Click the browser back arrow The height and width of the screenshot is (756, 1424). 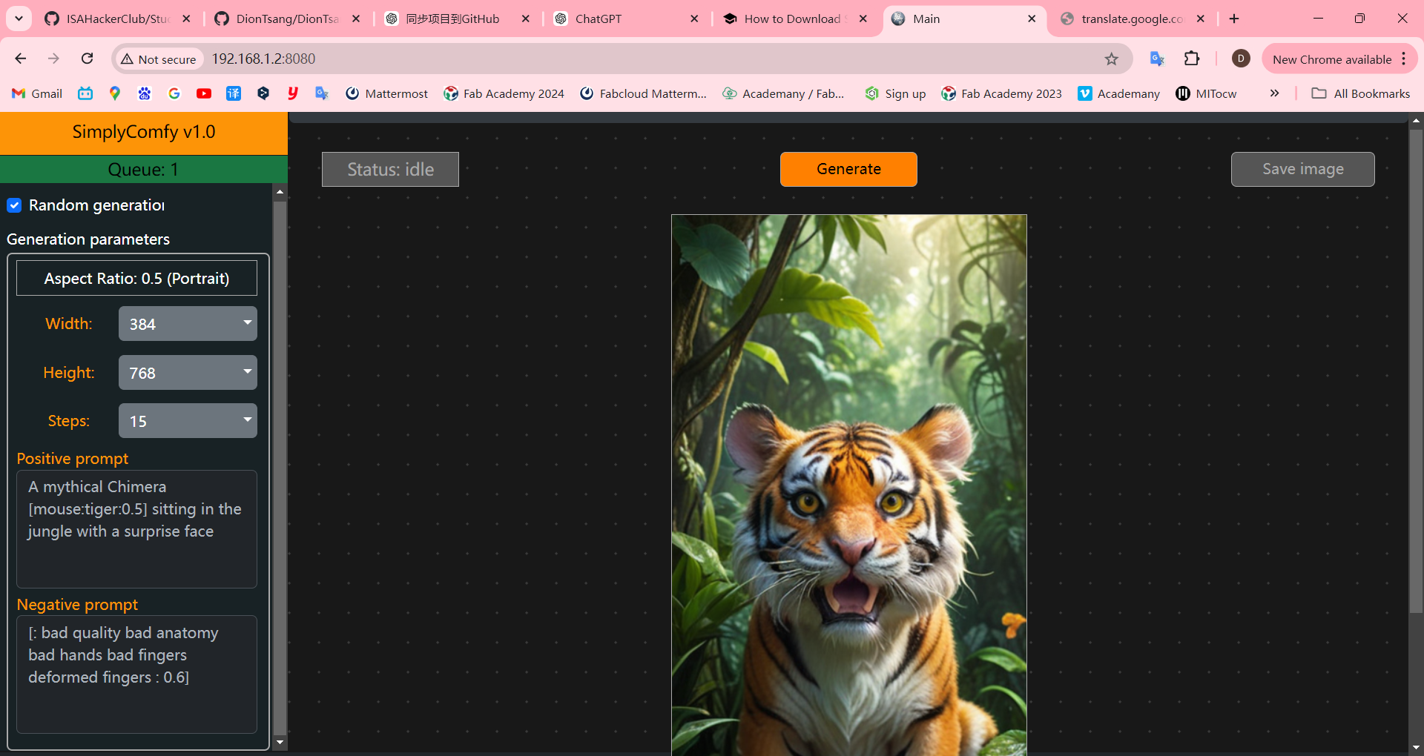pyautogui.click(x=21, y=59)
